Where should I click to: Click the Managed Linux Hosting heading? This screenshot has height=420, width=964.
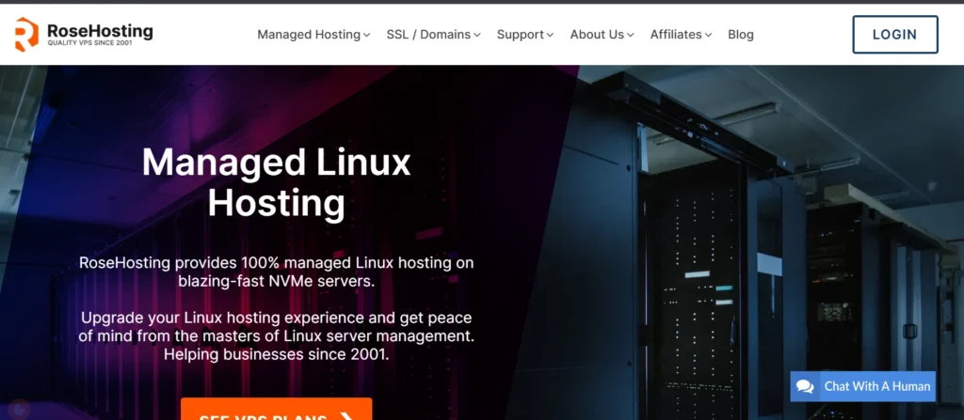(276, 182)
